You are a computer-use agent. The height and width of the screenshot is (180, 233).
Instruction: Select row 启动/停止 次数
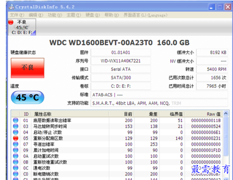tap(117, 132)
